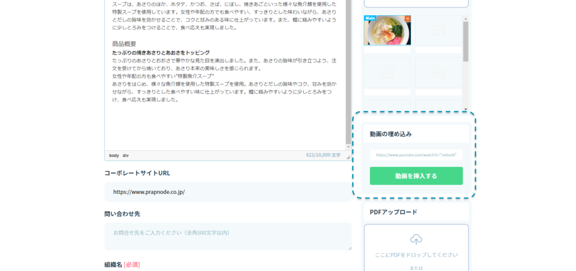The height and width of the screenshot is (271, 576).
Task: Click the caption field under the second image slot
Action: [x=439, y=50]
